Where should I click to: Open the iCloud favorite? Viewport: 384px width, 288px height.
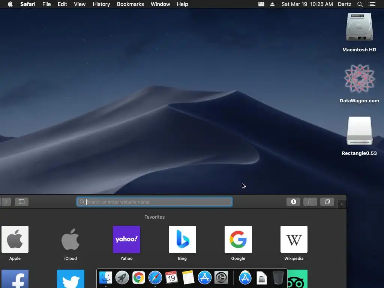pos(70,239)
